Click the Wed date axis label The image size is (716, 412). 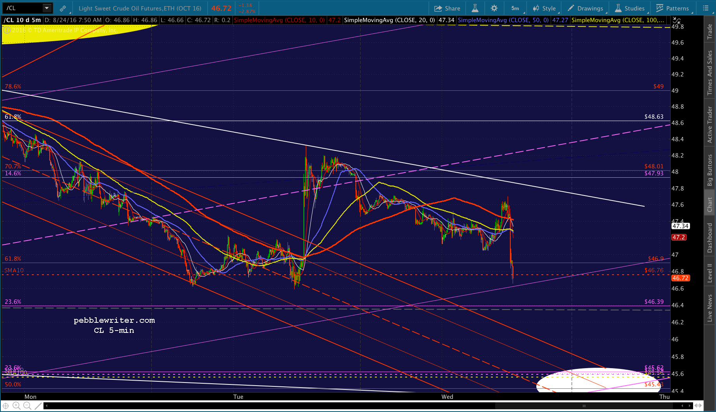tap(447, 396)
